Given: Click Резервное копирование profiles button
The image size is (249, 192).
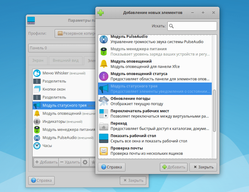Looking at the screenshot, I should (x=75, y=33).
